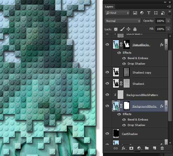
Task: Select the BackgroundBlocks layer mask thumbnail
Action: 127,106
